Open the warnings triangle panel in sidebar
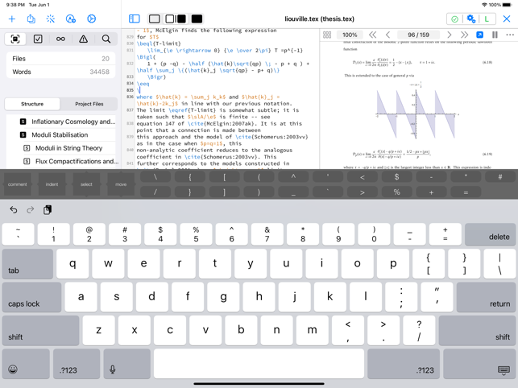The width and height of the screenshot is (518, 388). 83,39
